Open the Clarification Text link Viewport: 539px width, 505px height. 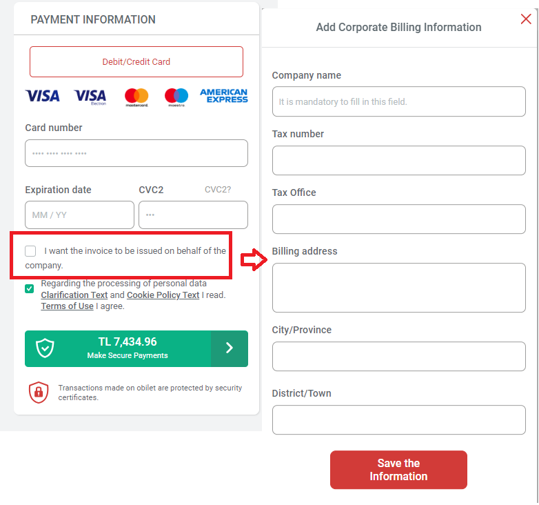(74, 295)
